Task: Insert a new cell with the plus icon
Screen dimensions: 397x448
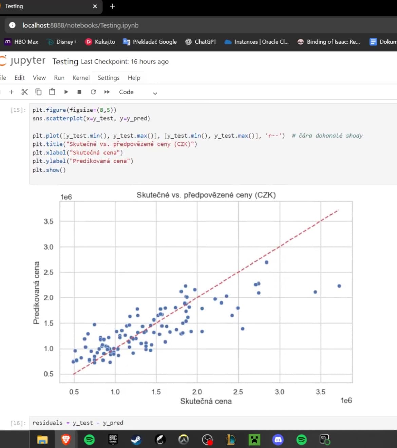Action: click(x=11, y=92)
